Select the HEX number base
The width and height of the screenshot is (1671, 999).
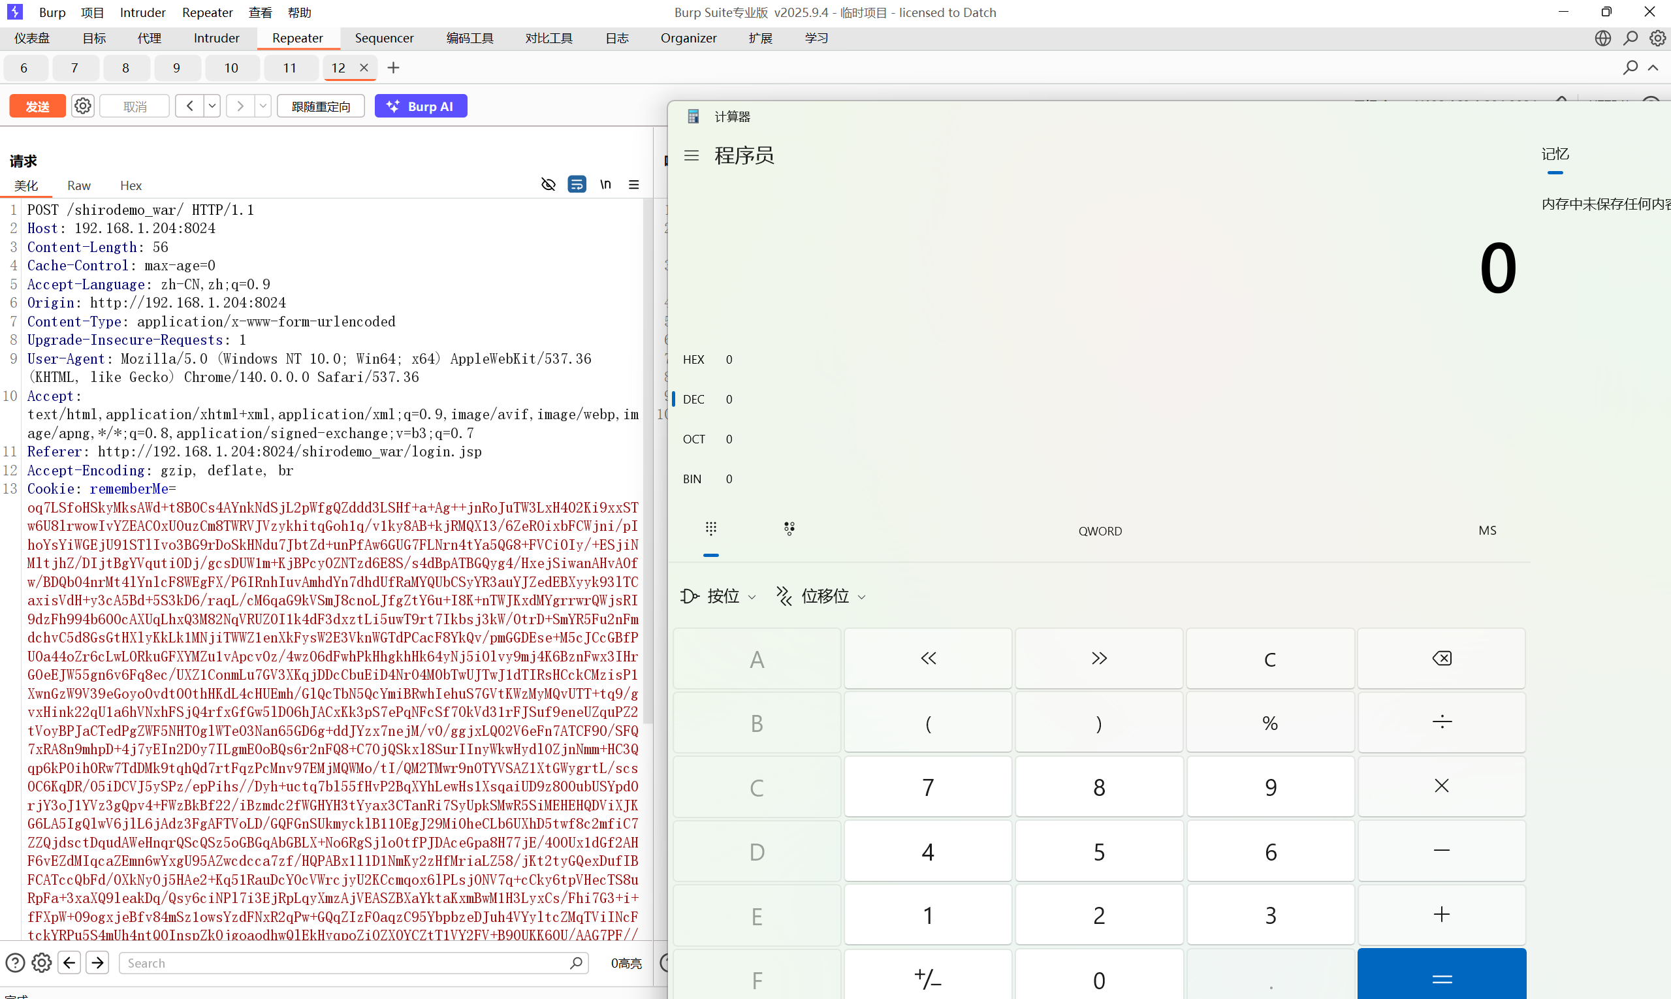693,360
